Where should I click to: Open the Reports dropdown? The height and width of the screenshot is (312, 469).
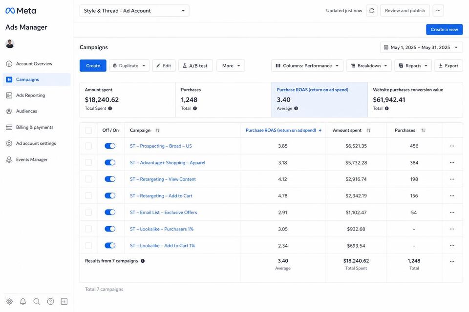click(413, 66)
